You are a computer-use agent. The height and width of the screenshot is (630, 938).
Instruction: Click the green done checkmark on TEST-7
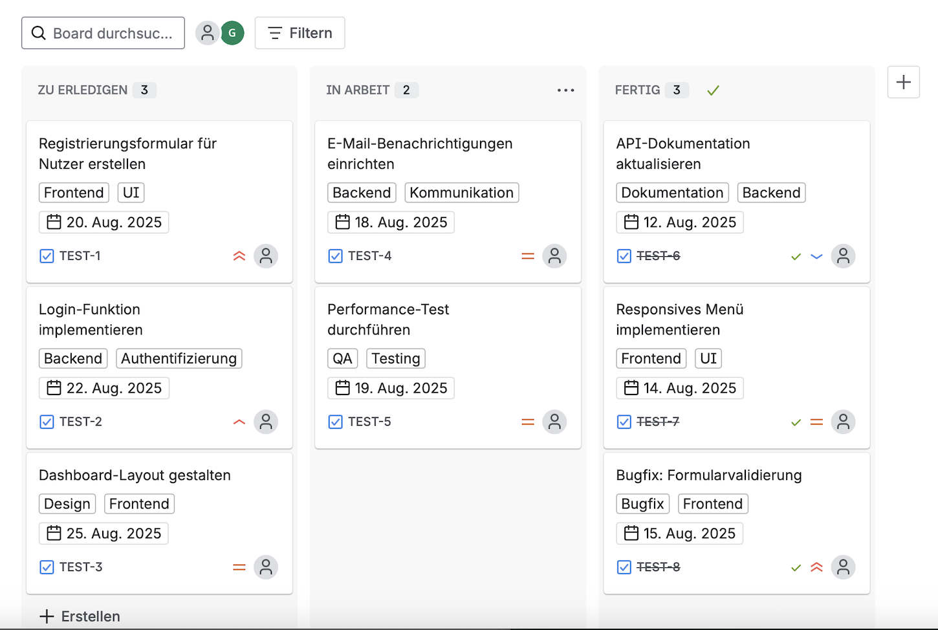[x=796, y=422]
